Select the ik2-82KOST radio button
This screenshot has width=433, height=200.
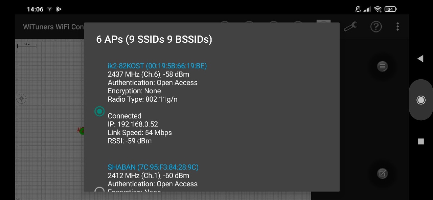coord(99,111)
